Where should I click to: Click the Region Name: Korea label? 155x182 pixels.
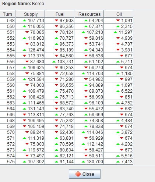[23, 4]
